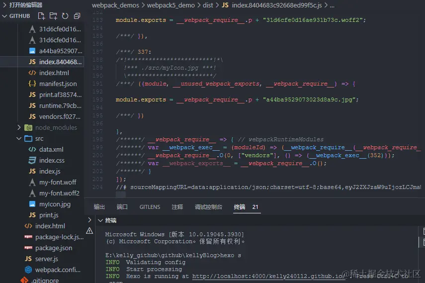This screenshot has height=283, width=425.
Task: Expand the chevron left of 终端 section
Action: [x=89, y=220]
